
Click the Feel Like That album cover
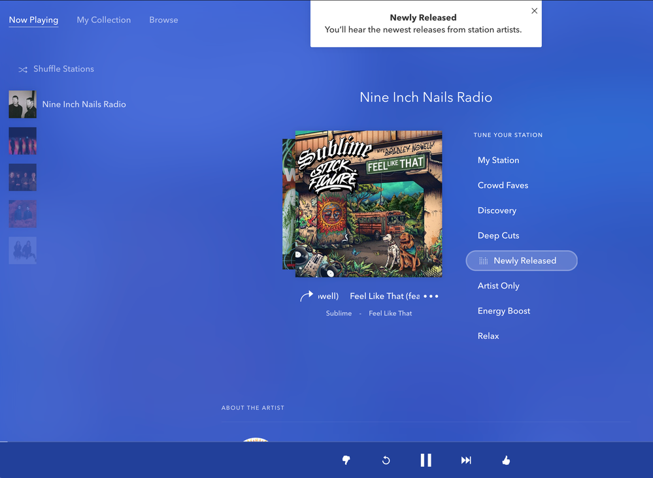[369, 204]
